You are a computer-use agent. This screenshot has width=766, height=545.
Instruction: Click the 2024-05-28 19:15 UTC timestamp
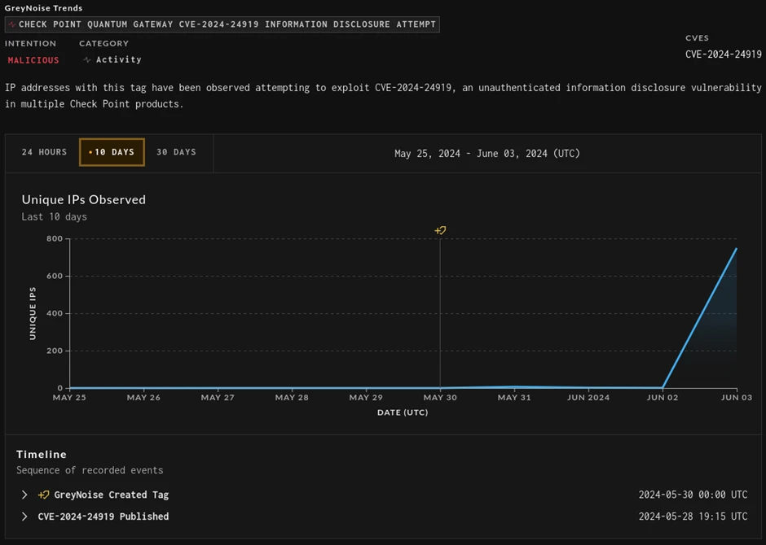point(693,516)
